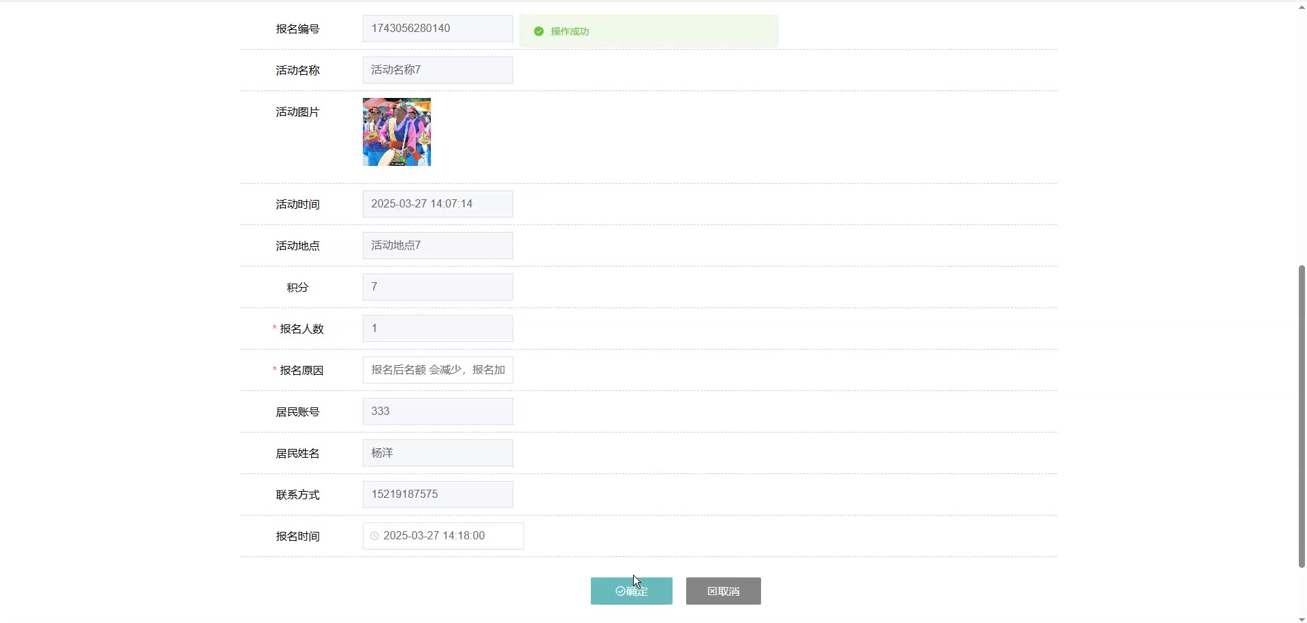Edit the 报名原因 text field

(x=438, y=370)
